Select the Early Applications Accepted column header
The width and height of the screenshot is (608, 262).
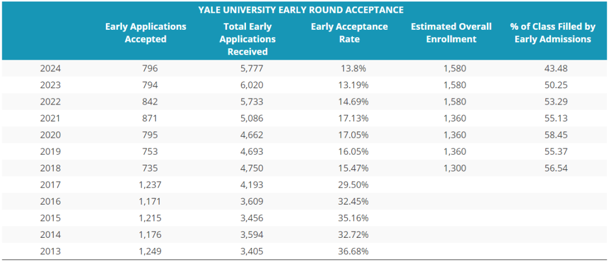click(x=145, y=33)
